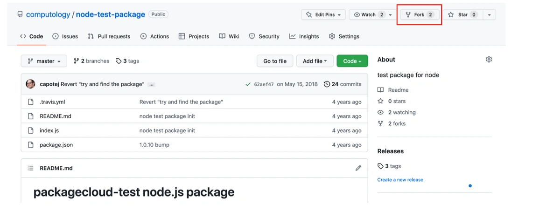Open commit hash 62aef47
This screenshot has width=560, height=224.
pos(264,84)
